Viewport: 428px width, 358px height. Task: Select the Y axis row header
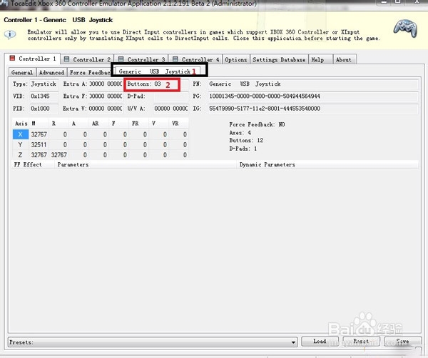click(x=21, y=144)
